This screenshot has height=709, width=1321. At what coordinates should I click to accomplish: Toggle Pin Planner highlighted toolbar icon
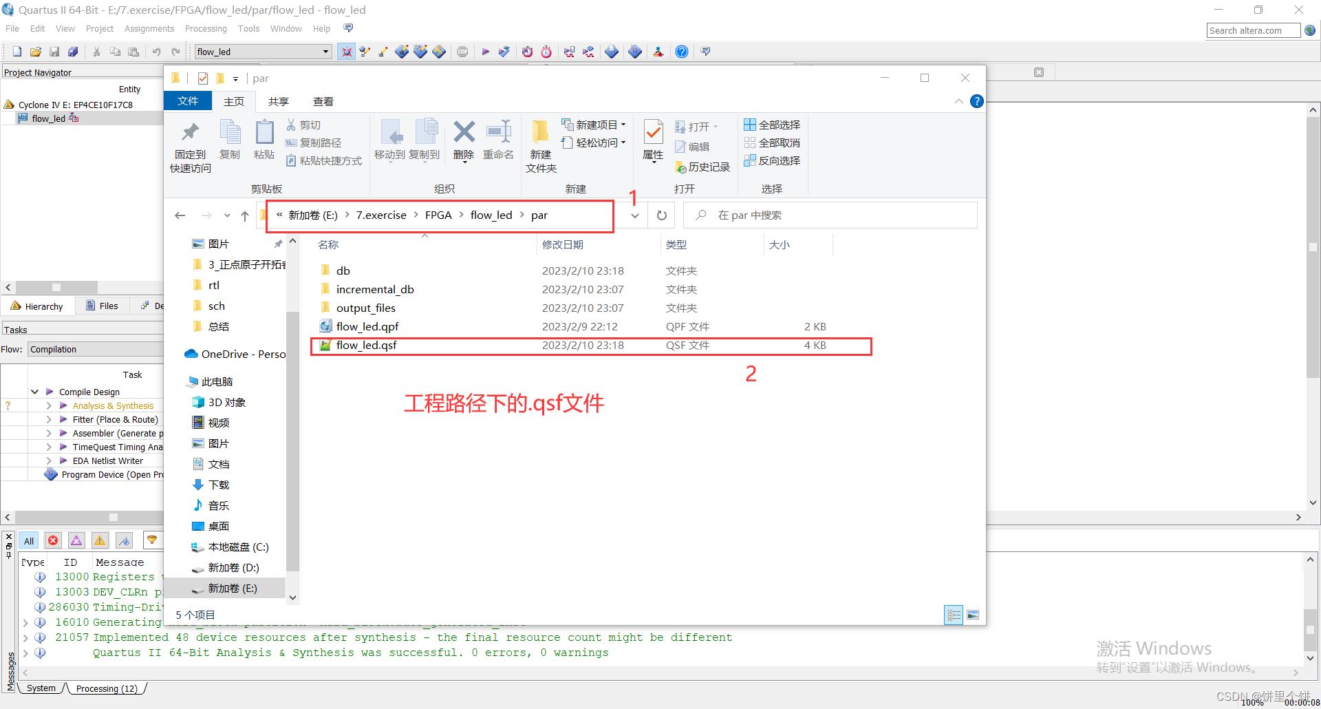(x=346, y=52)
